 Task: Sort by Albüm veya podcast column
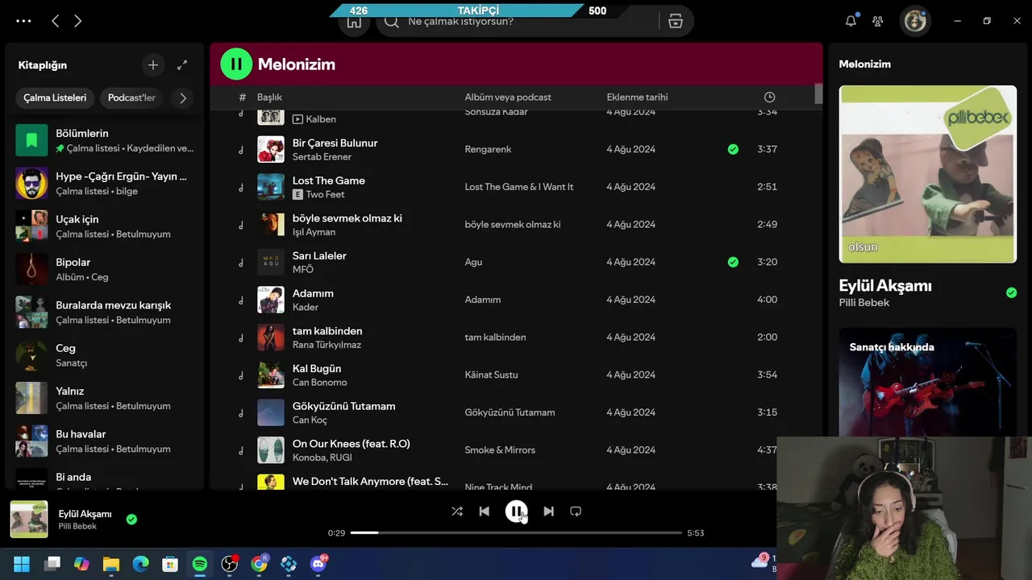coord(508,97)
